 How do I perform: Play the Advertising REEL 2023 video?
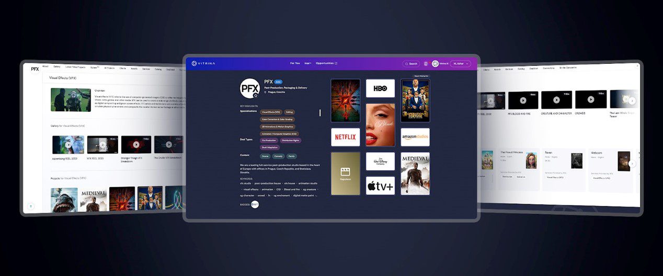pos(68,144)
